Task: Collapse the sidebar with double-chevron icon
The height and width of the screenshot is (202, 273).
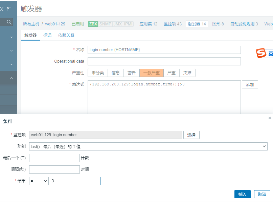Action: pyautogui.click(x=2, y=9)
